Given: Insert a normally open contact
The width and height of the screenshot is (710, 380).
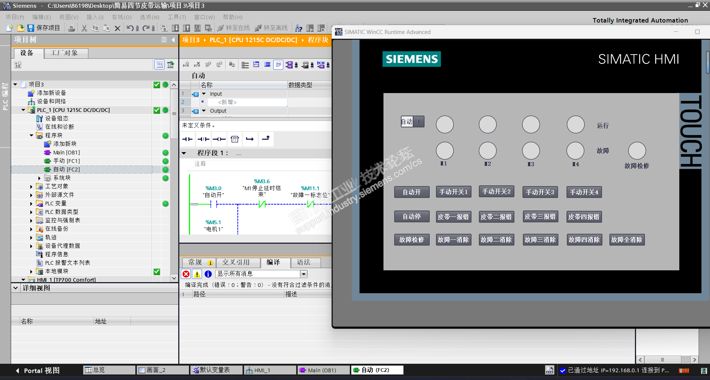Looking at the screenshot, I should pyautogui.click(x=187, y=139).
